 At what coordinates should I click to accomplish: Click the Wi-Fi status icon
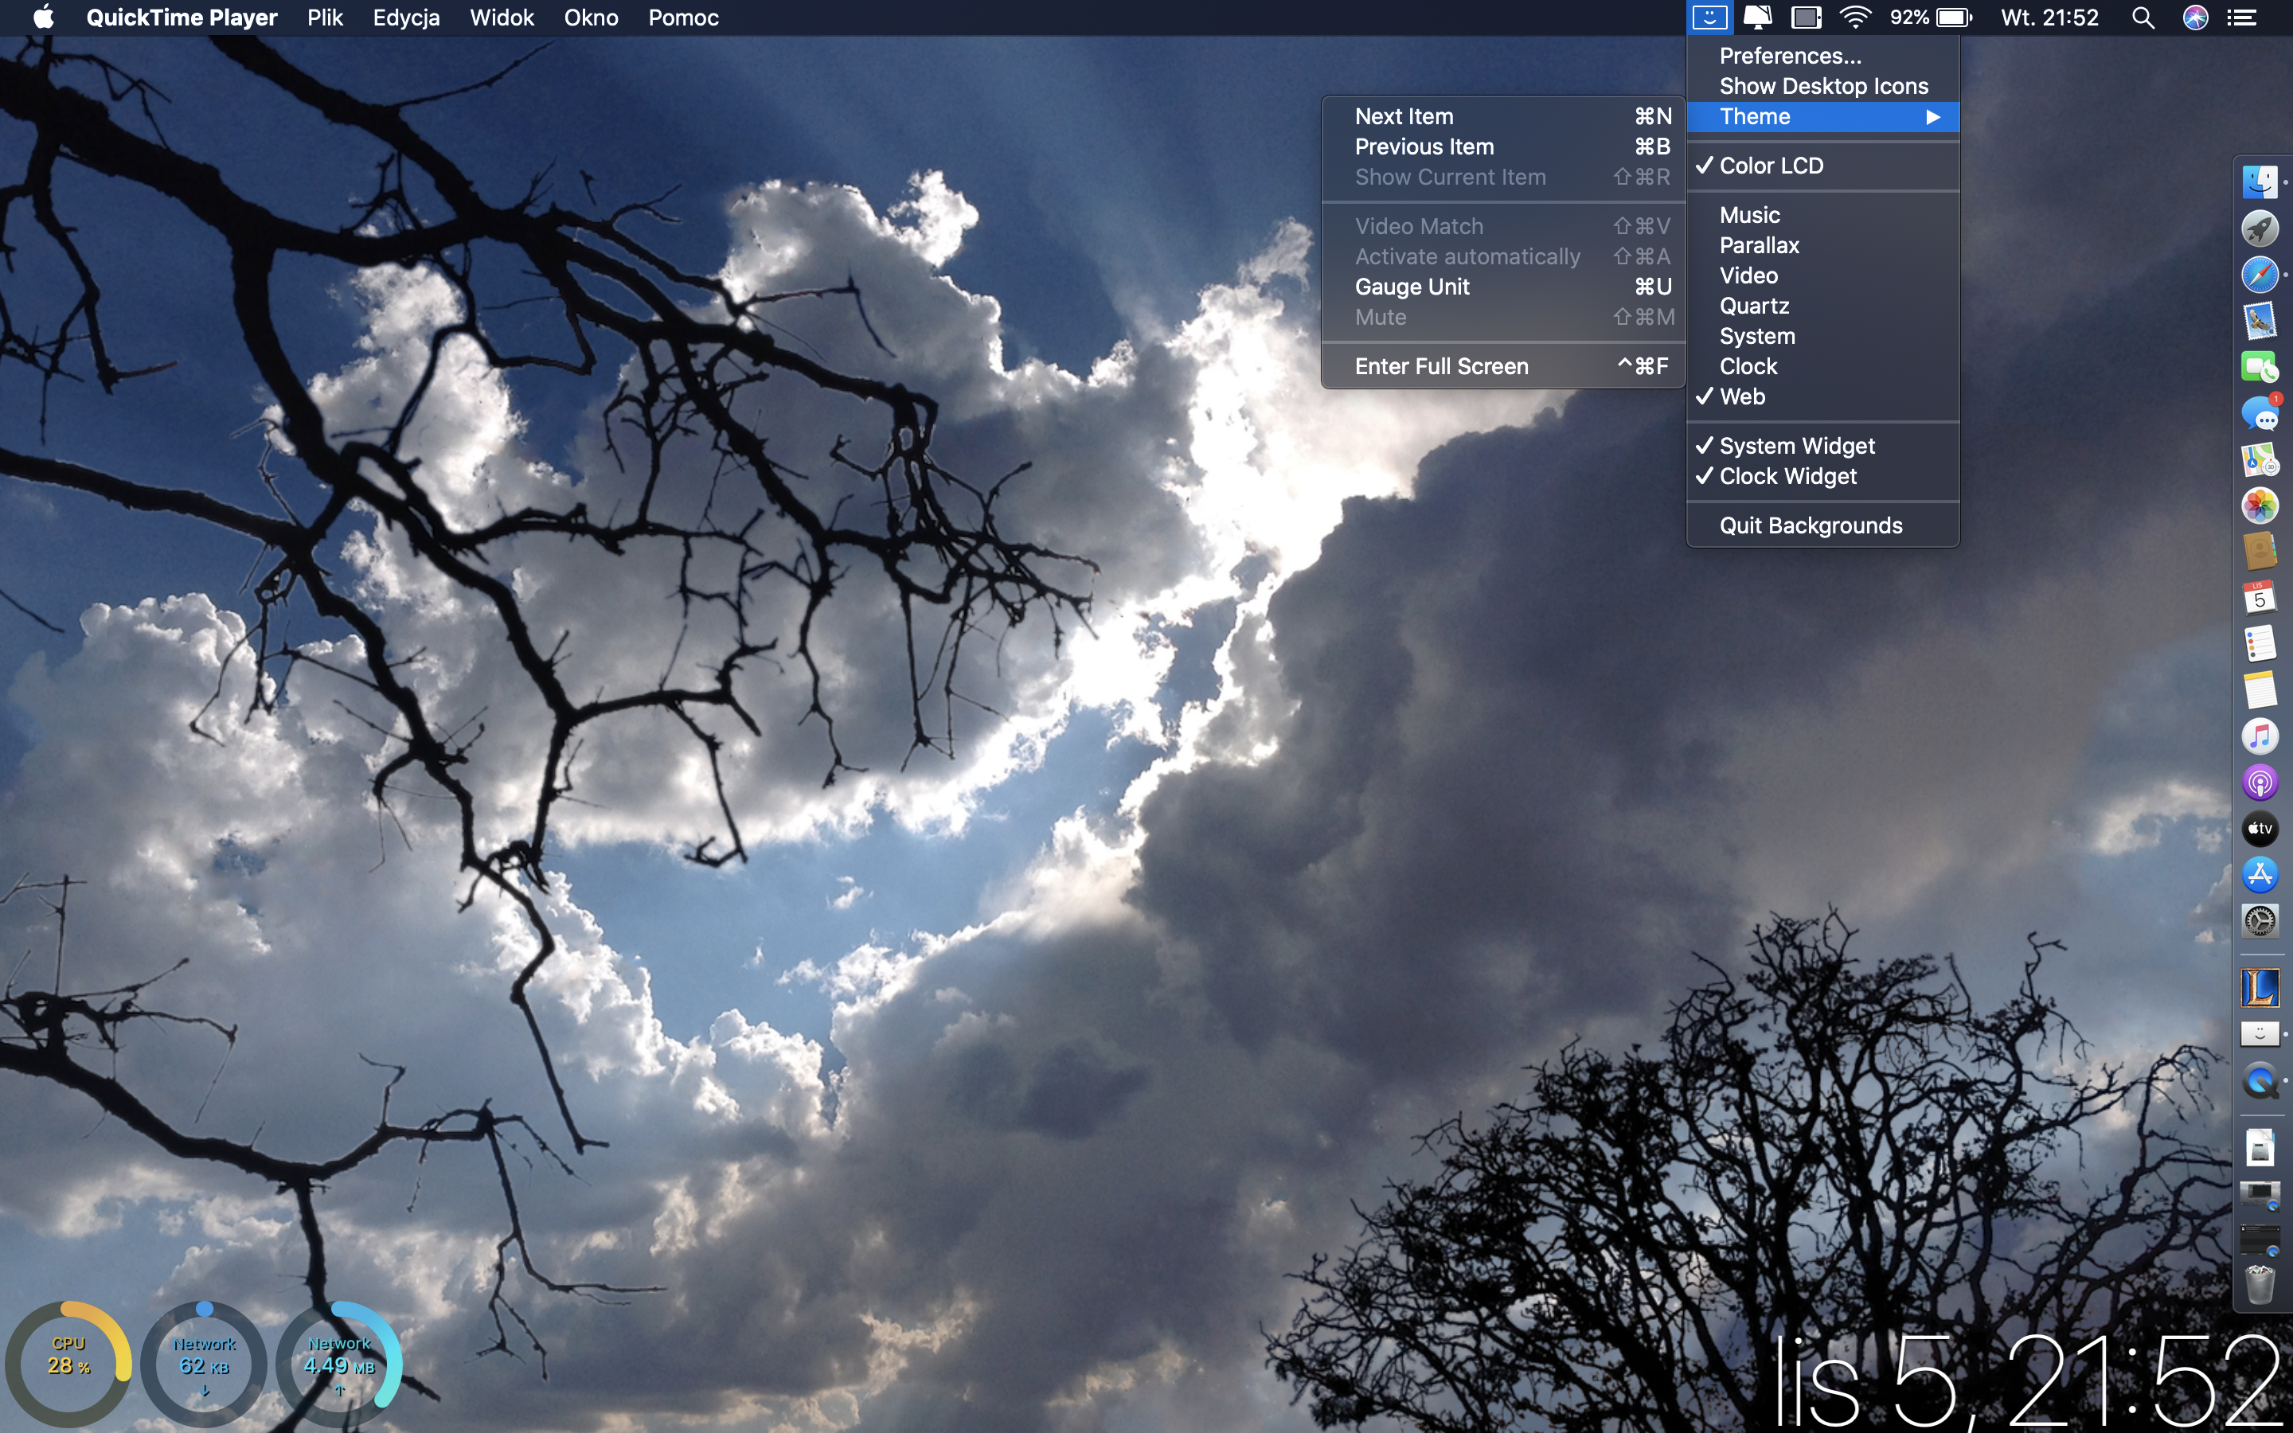pos(1854,17)
